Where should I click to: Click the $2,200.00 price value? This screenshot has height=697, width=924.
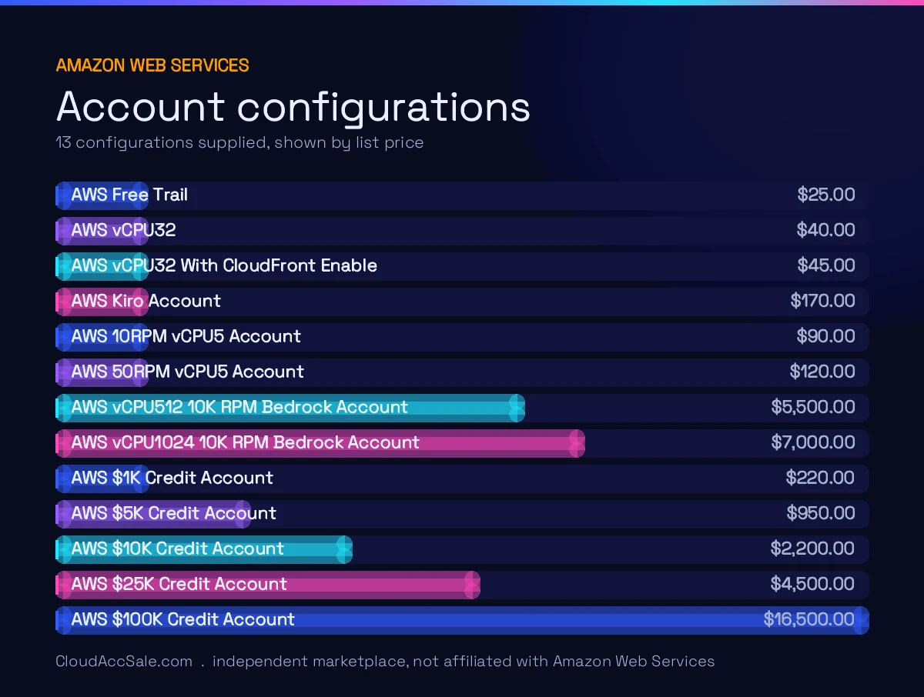tap(813, 549)
